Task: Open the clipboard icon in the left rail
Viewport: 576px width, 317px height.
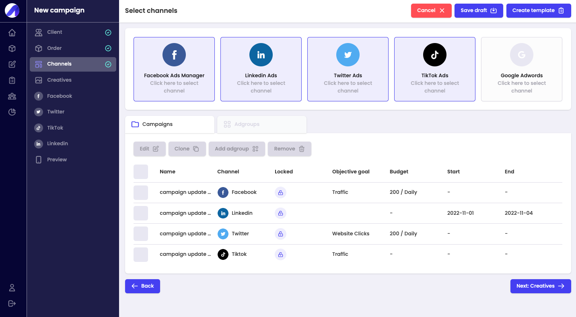Action: tap(12, 80)
